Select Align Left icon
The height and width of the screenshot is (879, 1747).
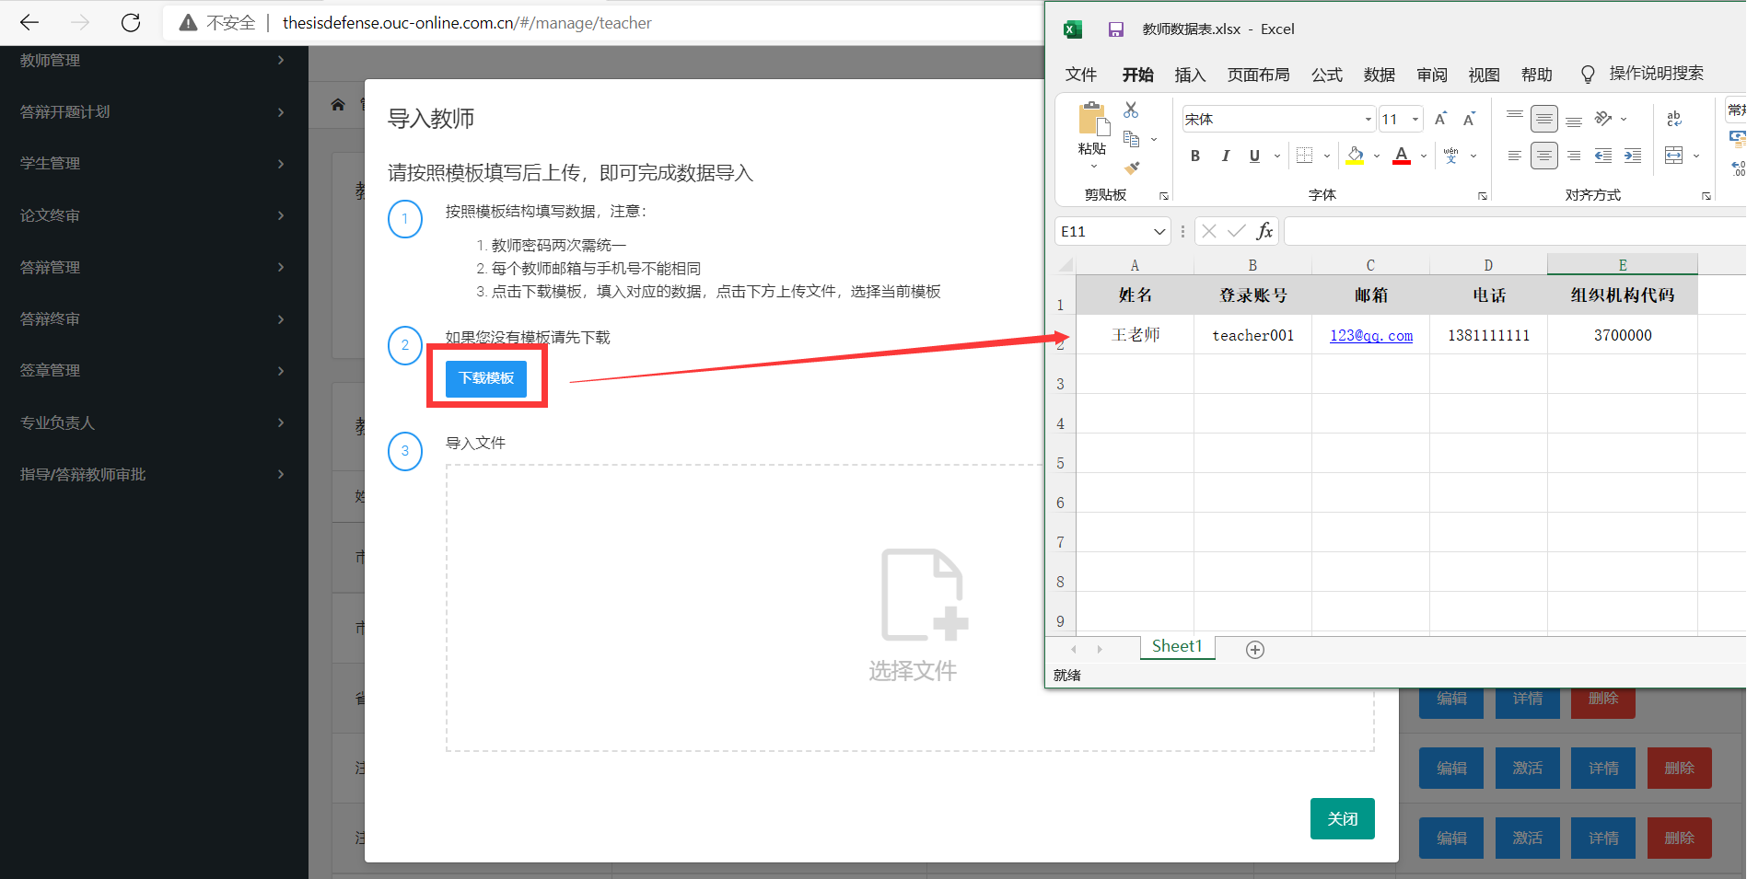(1515, 156)
